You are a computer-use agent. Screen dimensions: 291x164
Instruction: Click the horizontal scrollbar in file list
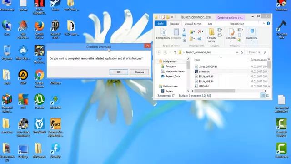(x=215, y=91)
